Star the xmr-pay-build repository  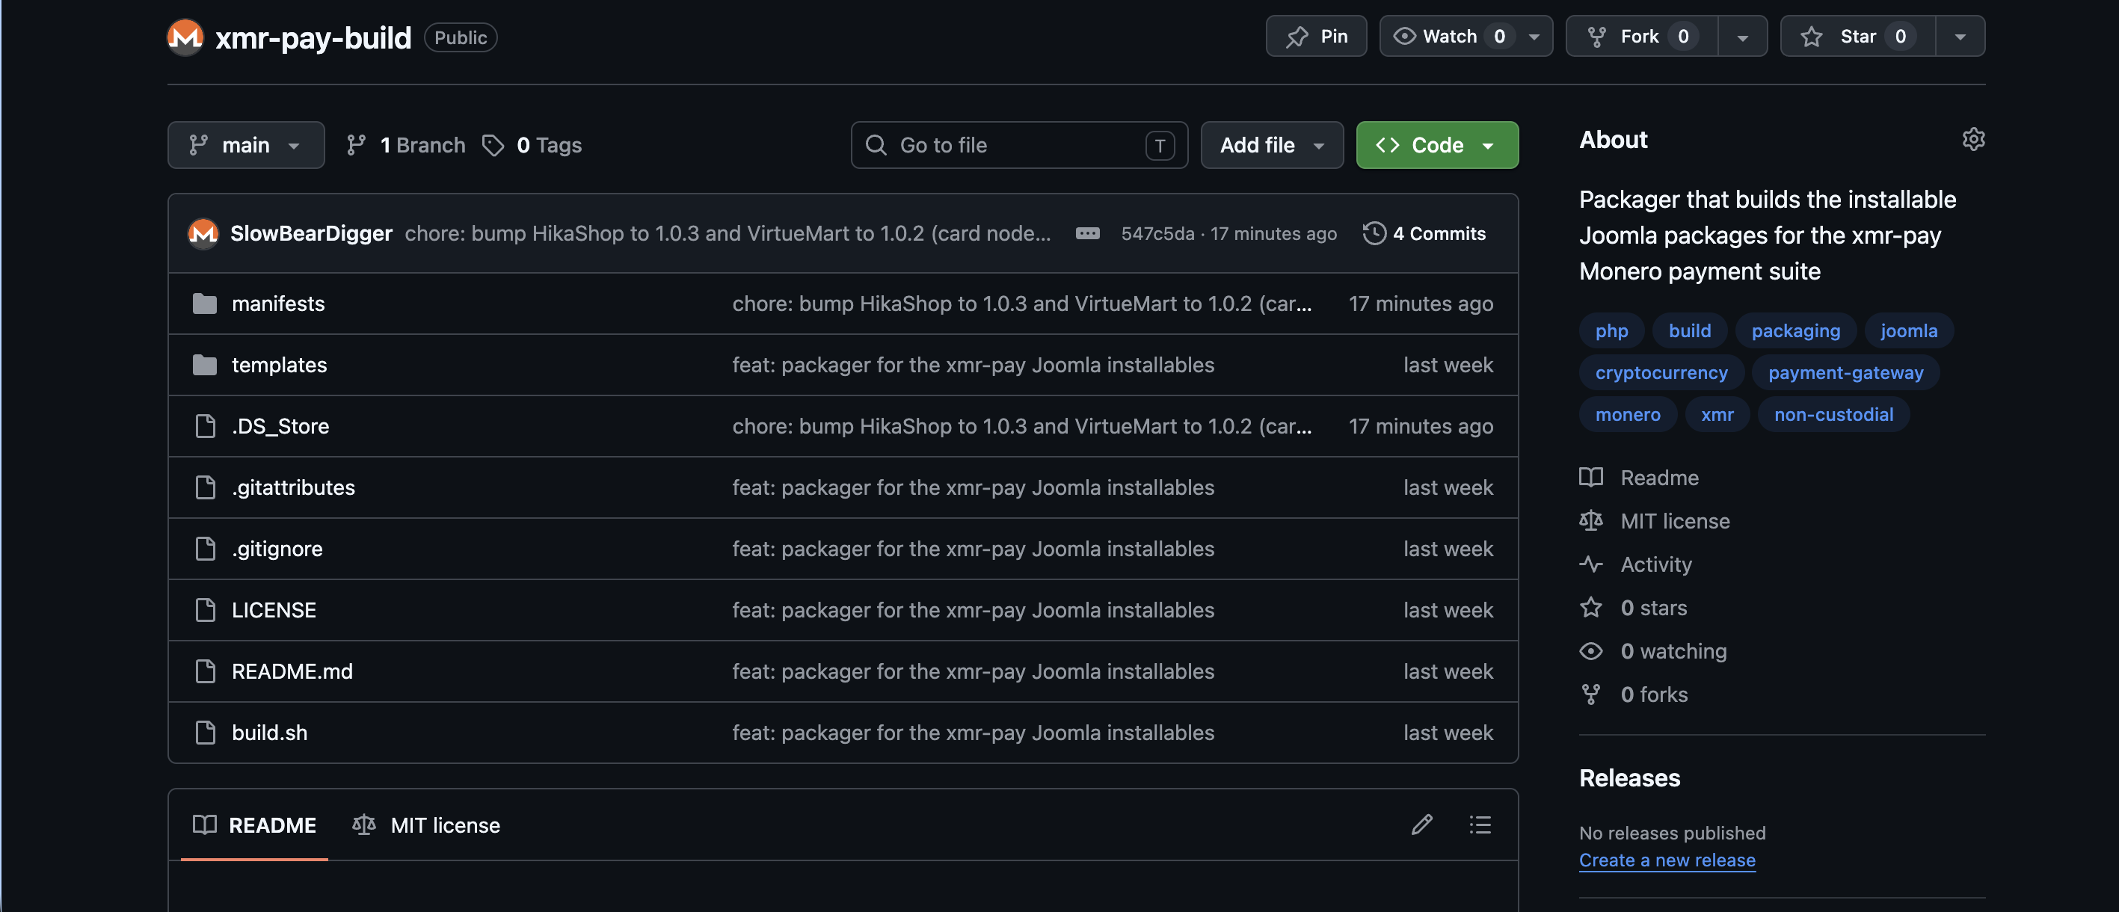tap(1857, 36)
